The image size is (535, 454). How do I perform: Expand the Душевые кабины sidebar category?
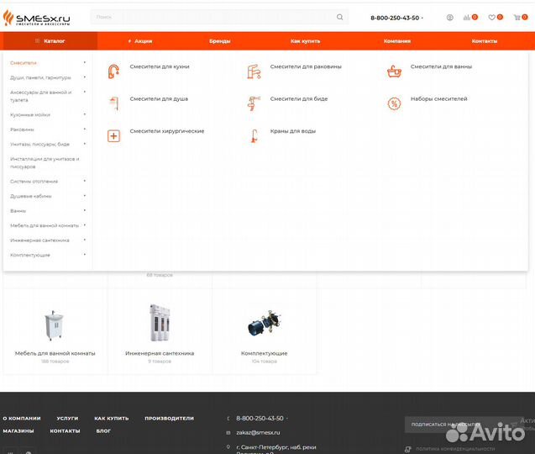coord(84,196)
